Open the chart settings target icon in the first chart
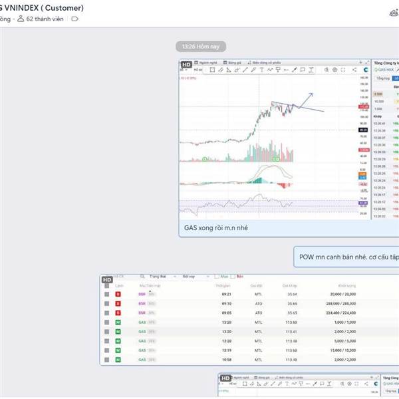This screenshot has width=399, height=399. [335, 70]
